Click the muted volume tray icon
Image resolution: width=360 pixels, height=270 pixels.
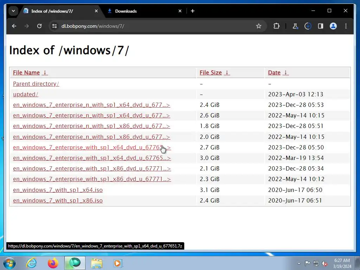pos(324,263)
